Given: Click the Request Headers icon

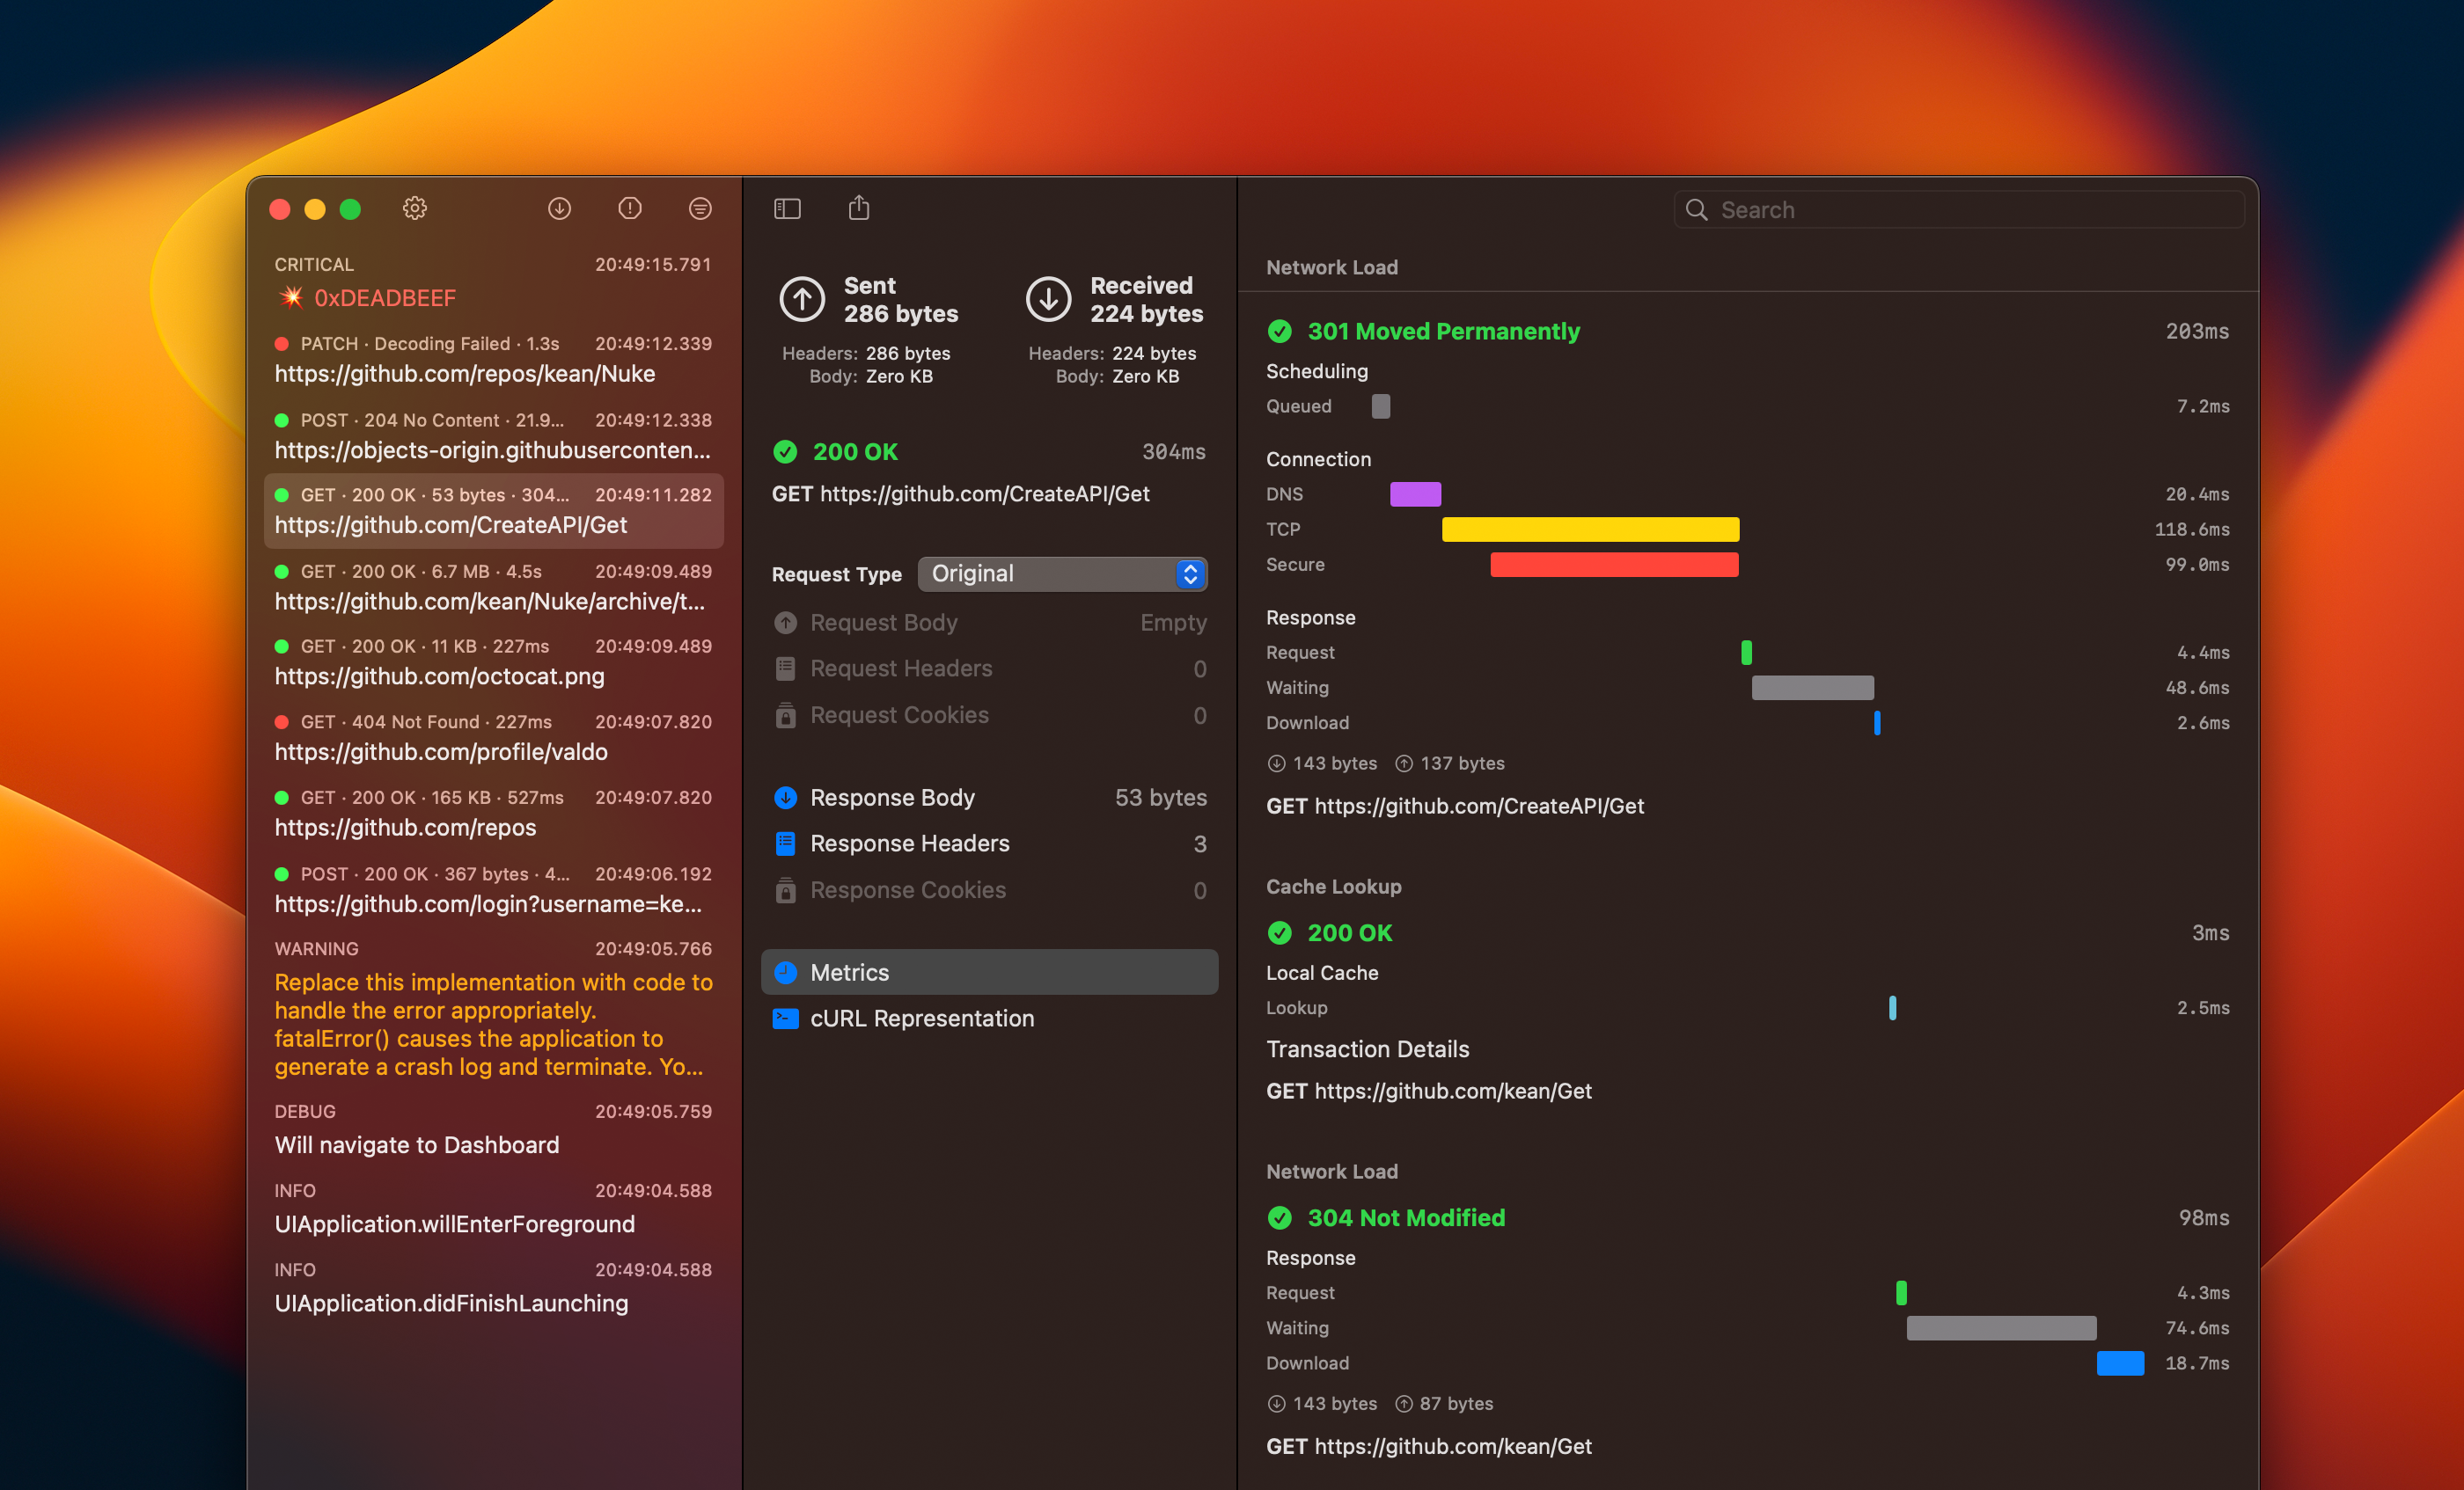Looking at the screenshot, I should pyautogui.click(x=786, y=668).
